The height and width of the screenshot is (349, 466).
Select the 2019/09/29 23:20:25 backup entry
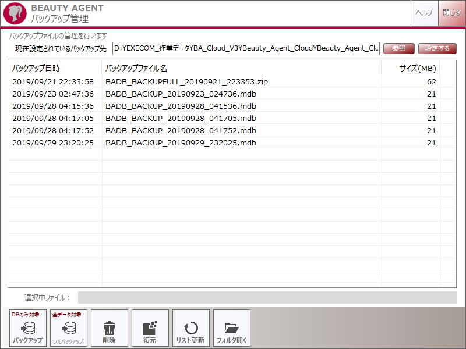[x=53, y=143]
